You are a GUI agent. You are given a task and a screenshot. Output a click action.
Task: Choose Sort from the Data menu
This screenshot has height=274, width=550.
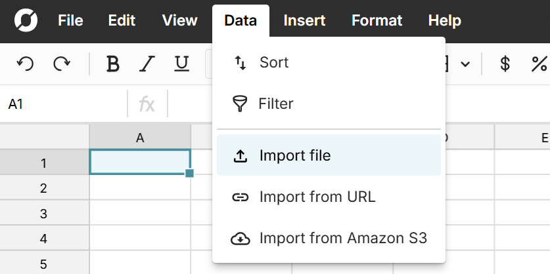click(274, 63)
